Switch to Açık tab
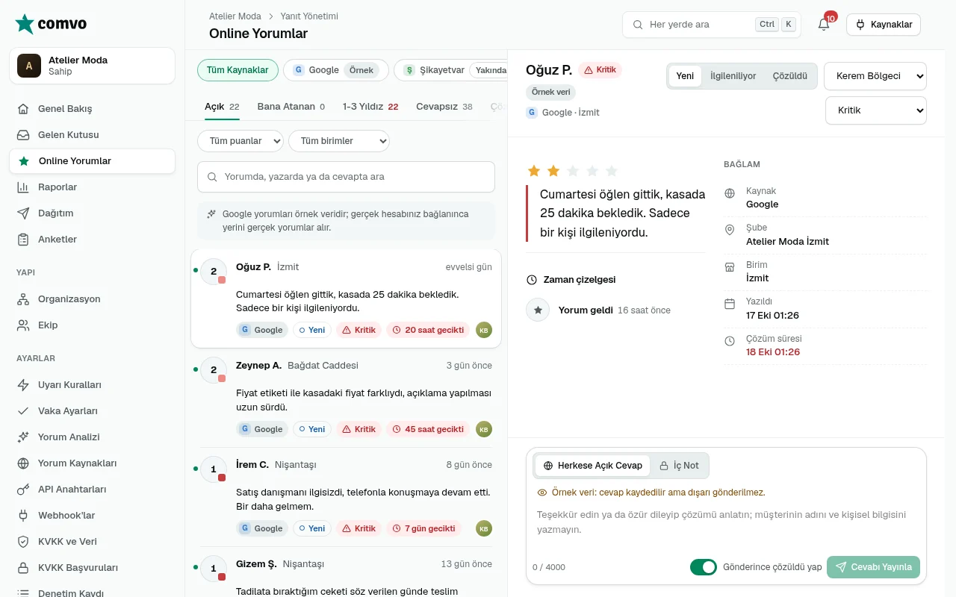Screen dimensions: 956x597 (x=222, y=107)
